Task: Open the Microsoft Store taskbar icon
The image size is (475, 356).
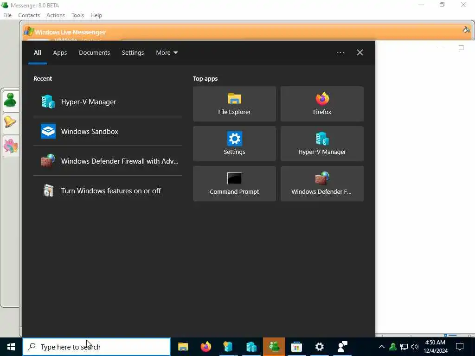Action: (x=296, y=347)
